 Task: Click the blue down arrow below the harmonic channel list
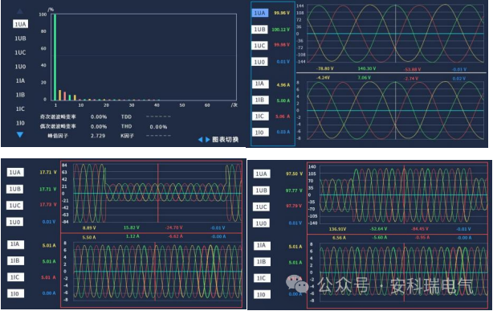click(x=20, y=135)
